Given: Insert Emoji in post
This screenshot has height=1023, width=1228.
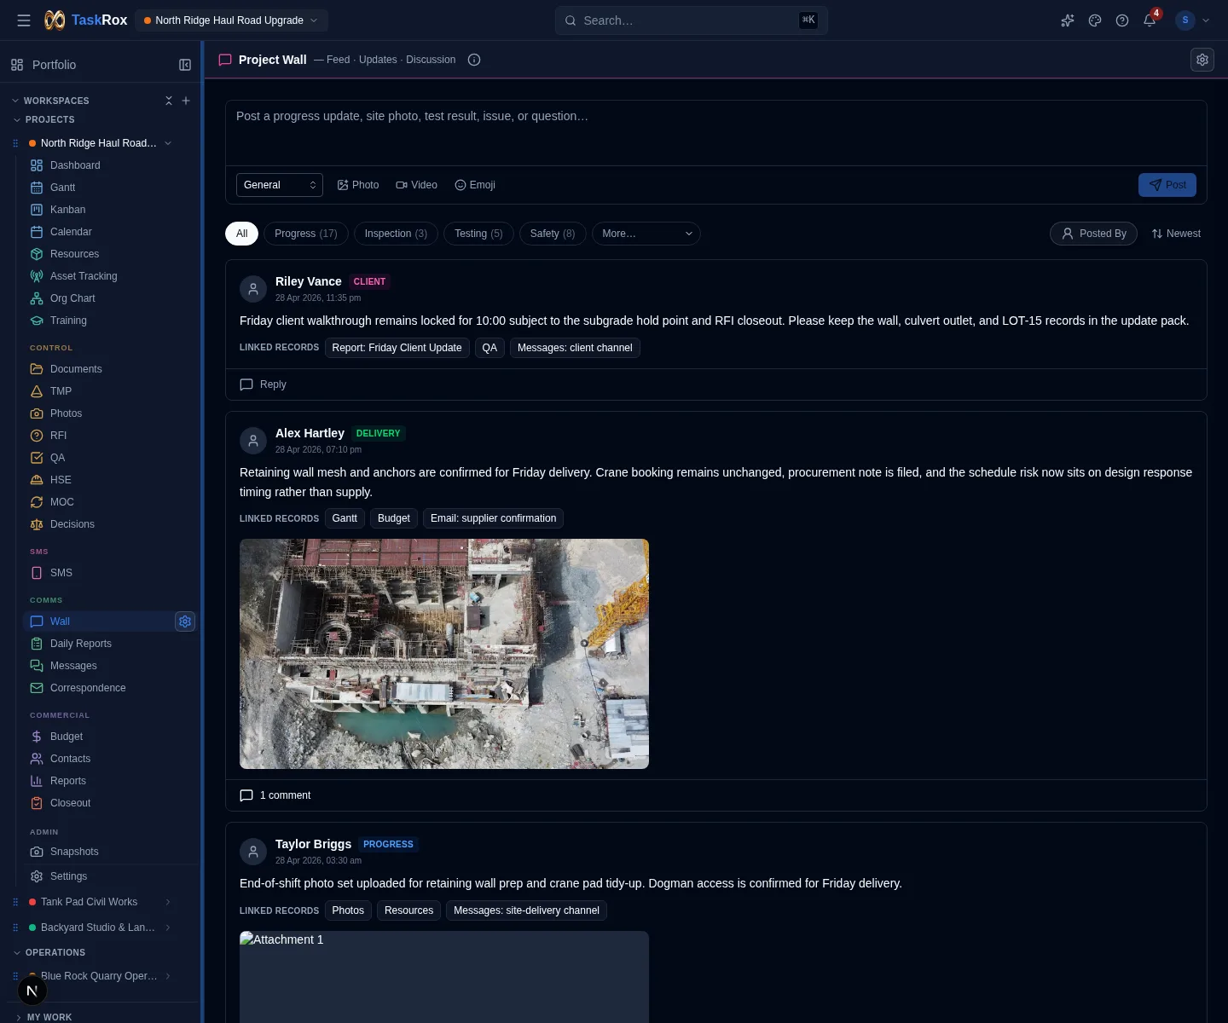Looking at the screenshot, I should click(475, 185).
